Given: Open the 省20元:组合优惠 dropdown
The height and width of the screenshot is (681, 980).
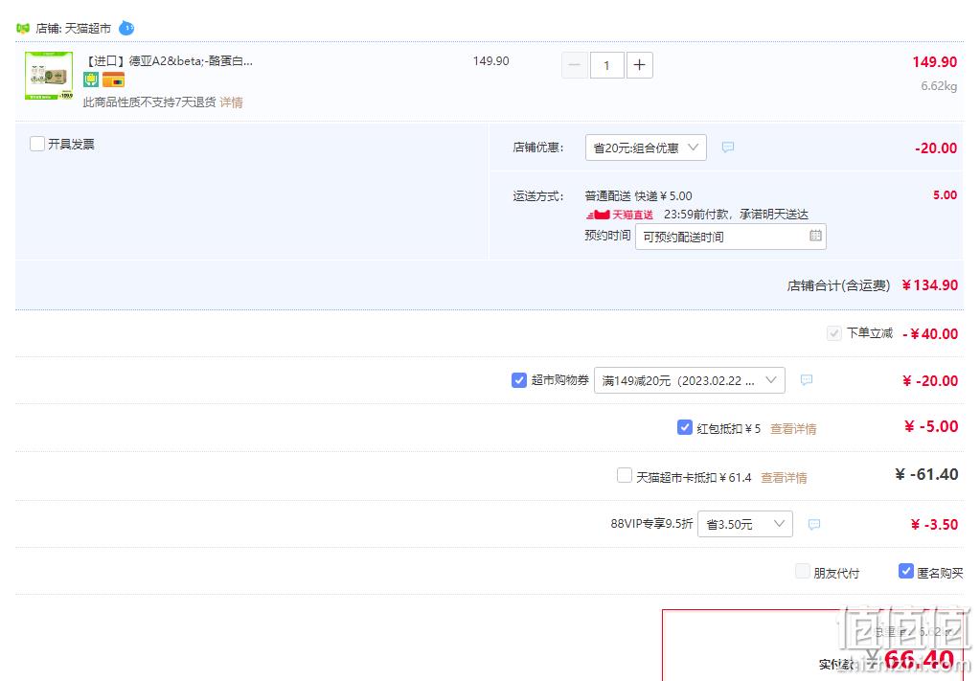Looking at the screenshot, I should point(646,148).
